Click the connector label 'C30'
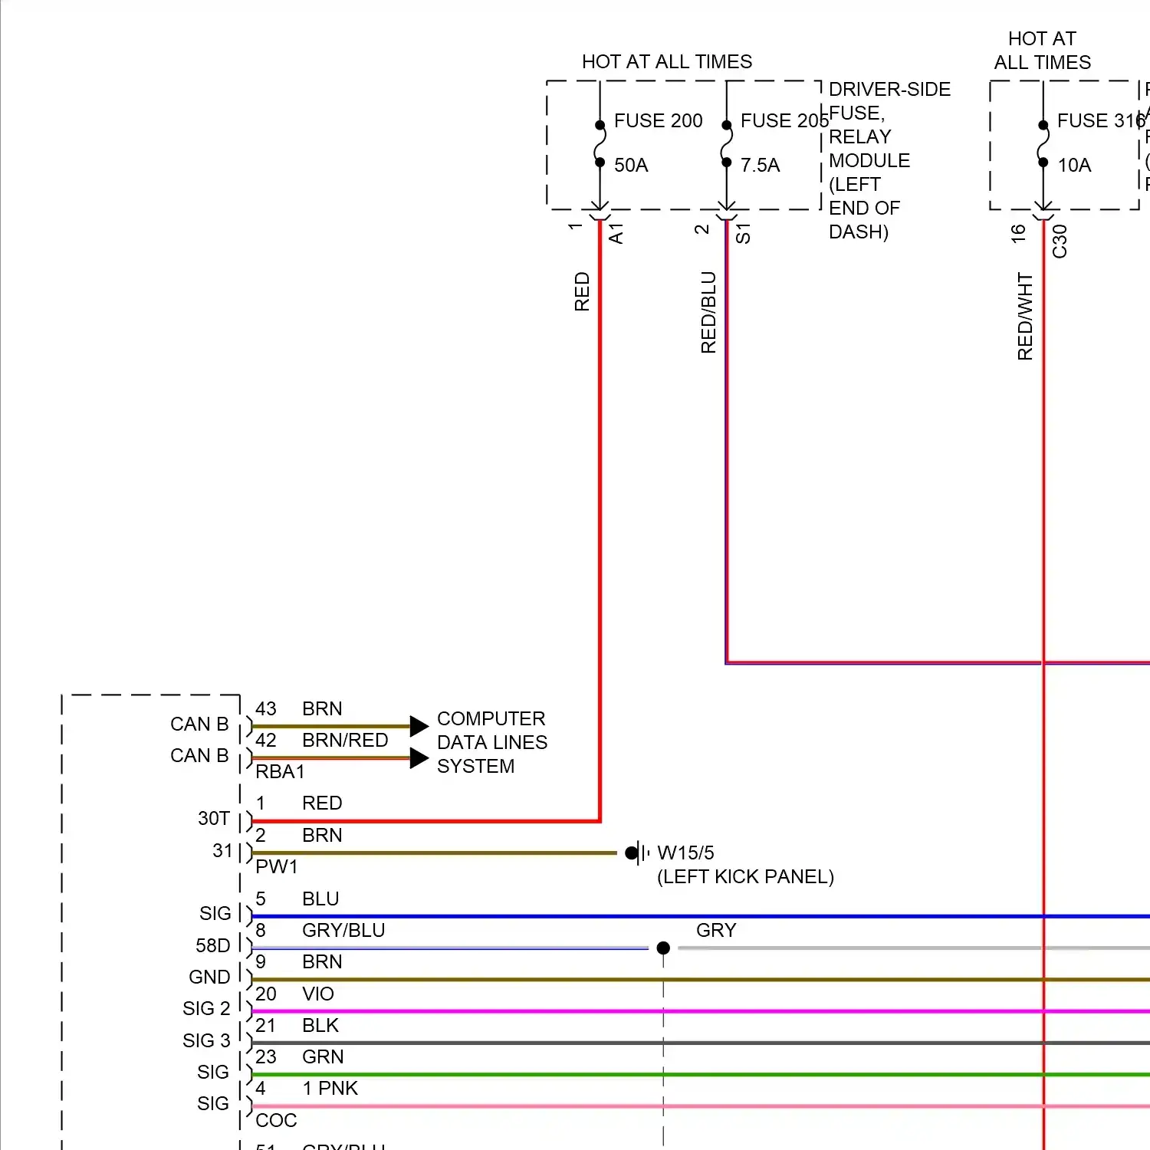Image resolution: width=1150 pixels, height=1150 pixels. tap(1060, 241)
